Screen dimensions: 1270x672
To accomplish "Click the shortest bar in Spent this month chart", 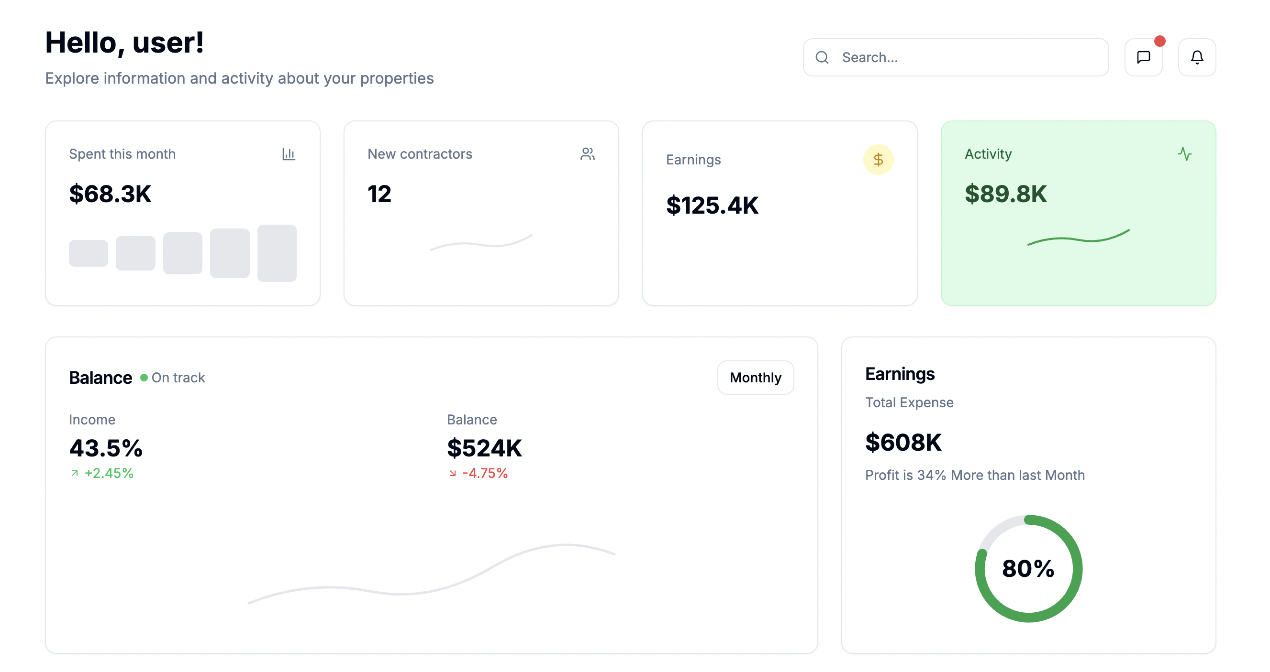I will [88, 253].
